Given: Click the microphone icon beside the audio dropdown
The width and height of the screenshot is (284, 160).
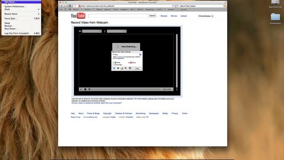Looking at the screenshot, I should click(105, 31).
